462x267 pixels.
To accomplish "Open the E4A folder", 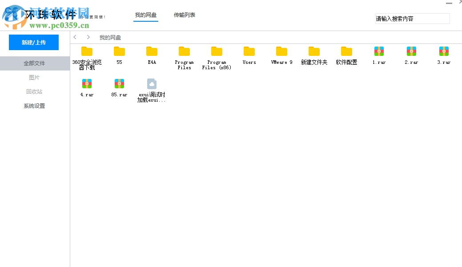I will click(x=152, y=51).
